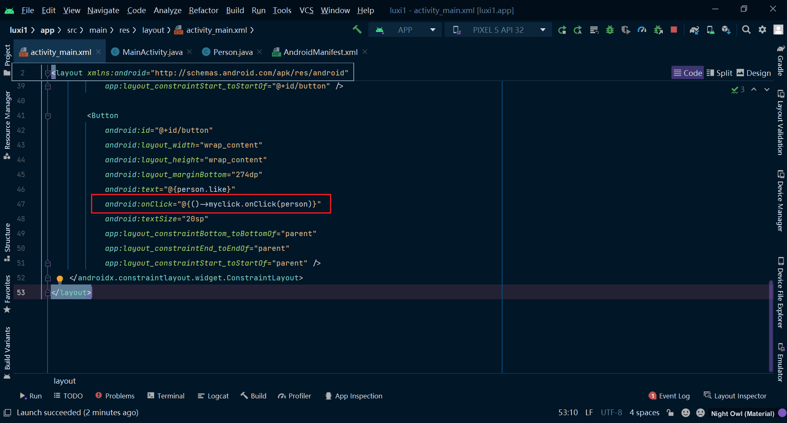Start debugging with the bug icon
The width and height of the screenshot is (787, 423).
610,30
